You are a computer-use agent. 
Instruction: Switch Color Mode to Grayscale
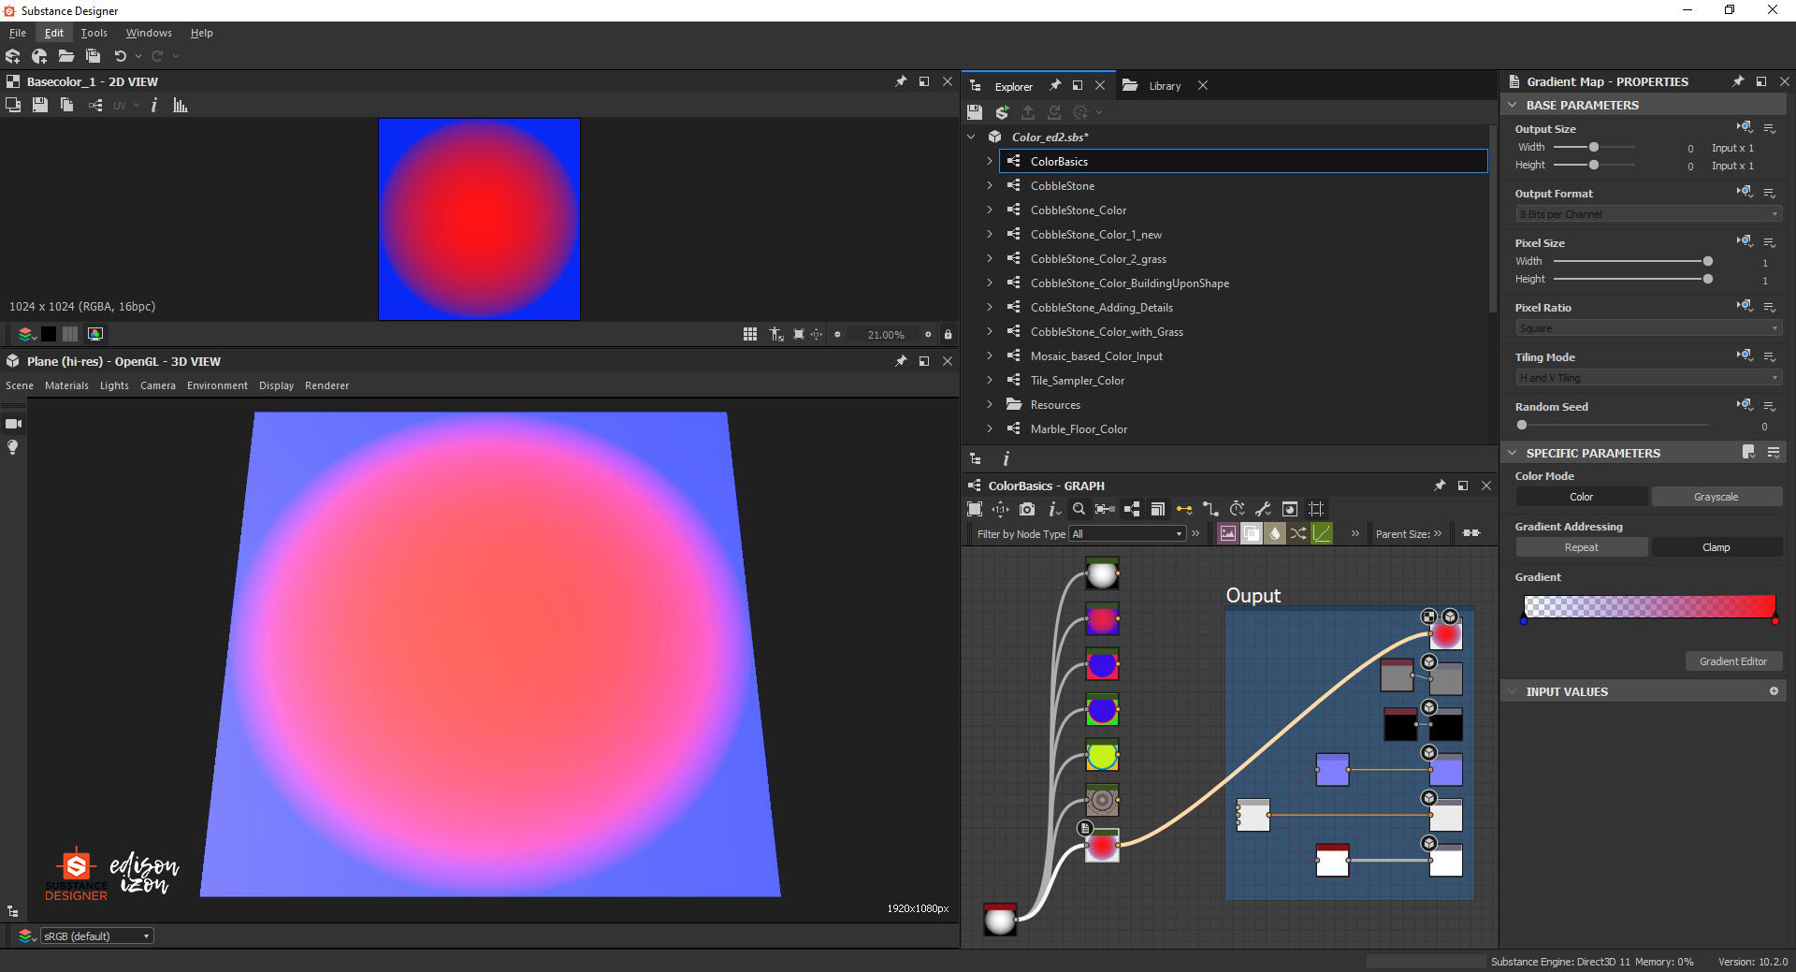point(1716,497)
